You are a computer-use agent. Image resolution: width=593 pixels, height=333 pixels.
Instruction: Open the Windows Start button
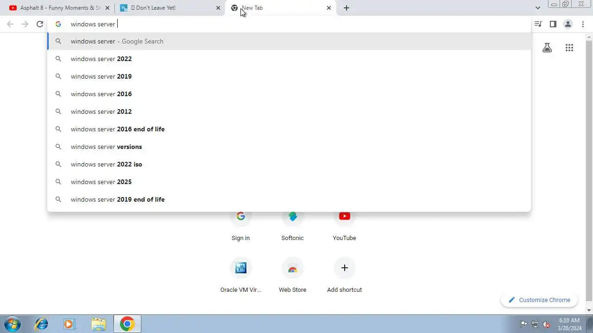click(13, 324)
